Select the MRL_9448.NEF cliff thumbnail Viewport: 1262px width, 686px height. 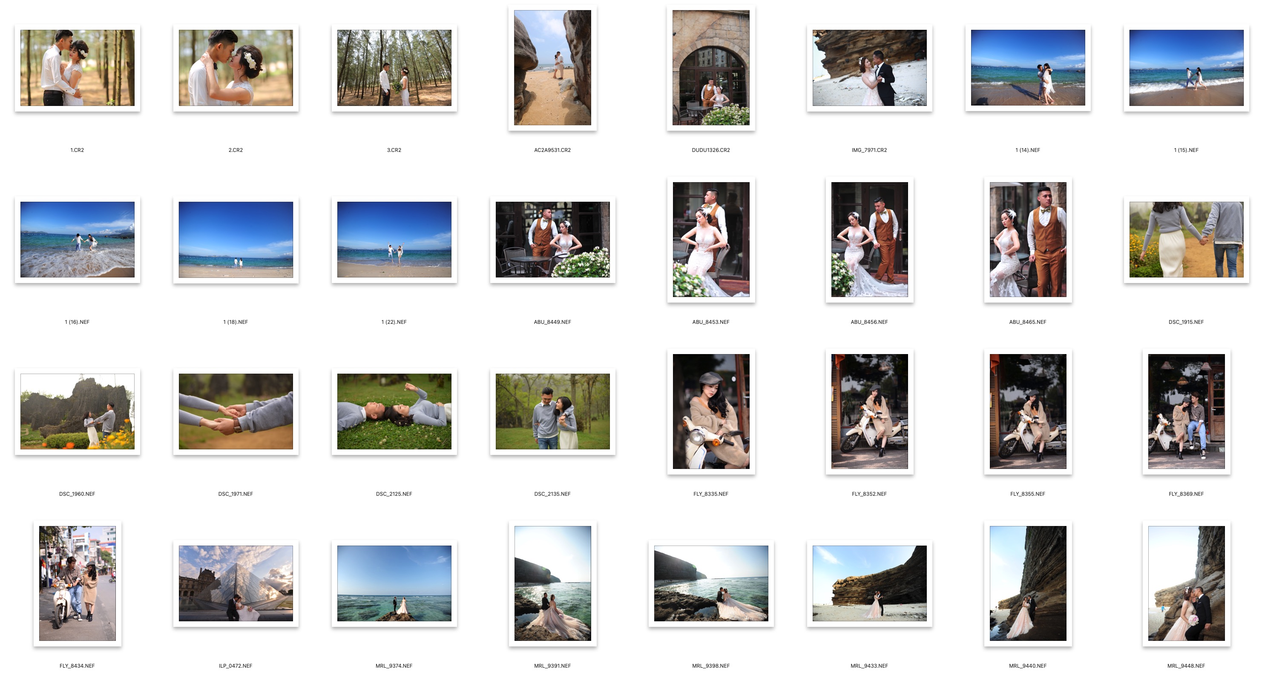point(1186,583)
